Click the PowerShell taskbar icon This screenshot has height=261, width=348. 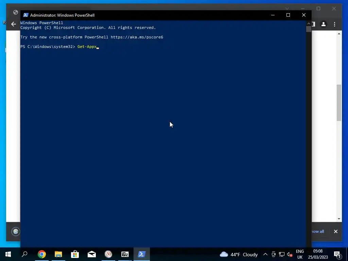point(142,254)
